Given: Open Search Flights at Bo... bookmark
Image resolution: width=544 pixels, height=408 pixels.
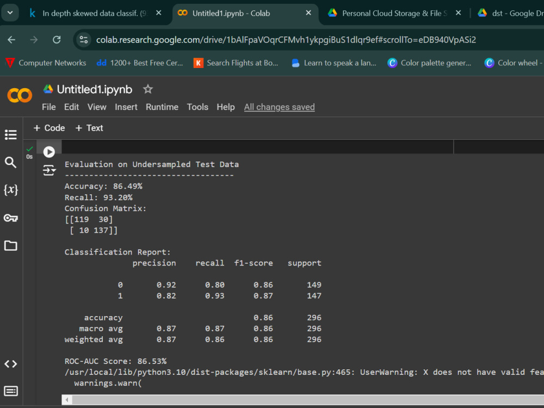Looking at the screenshot, I should [236, 63].
